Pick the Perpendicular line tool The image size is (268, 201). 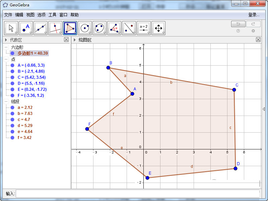click(55, 28)
